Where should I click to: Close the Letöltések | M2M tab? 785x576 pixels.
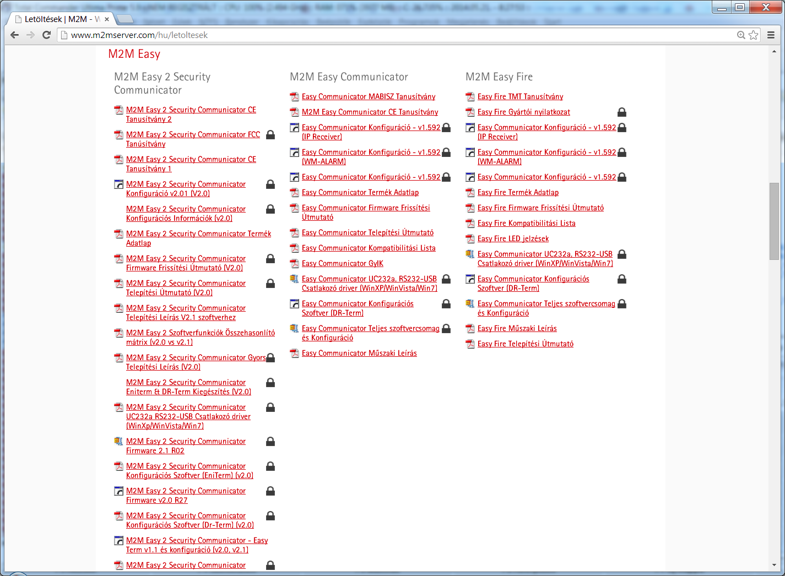pos(107,19)
